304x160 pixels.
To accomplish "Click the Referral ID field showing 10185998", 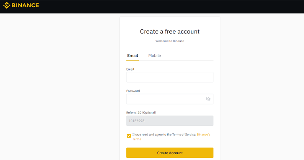I will 170,121.
